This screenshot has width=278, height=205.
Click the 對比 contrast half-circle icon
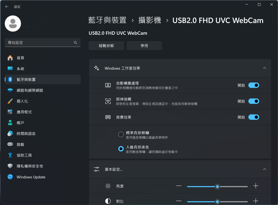point(108,201)
